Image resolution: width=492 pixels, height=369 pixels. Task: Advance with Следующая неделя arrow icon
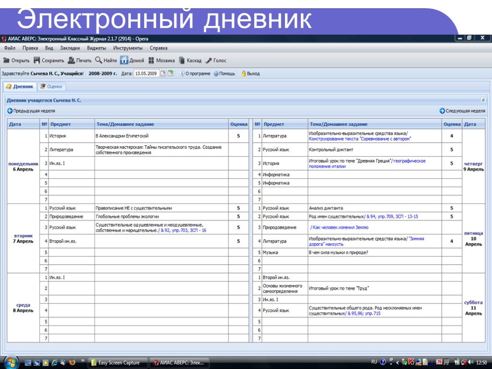[442, 111]
